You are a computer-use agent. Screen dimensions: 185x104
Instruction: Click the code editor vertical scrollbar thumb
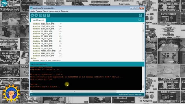coord(143,31)
